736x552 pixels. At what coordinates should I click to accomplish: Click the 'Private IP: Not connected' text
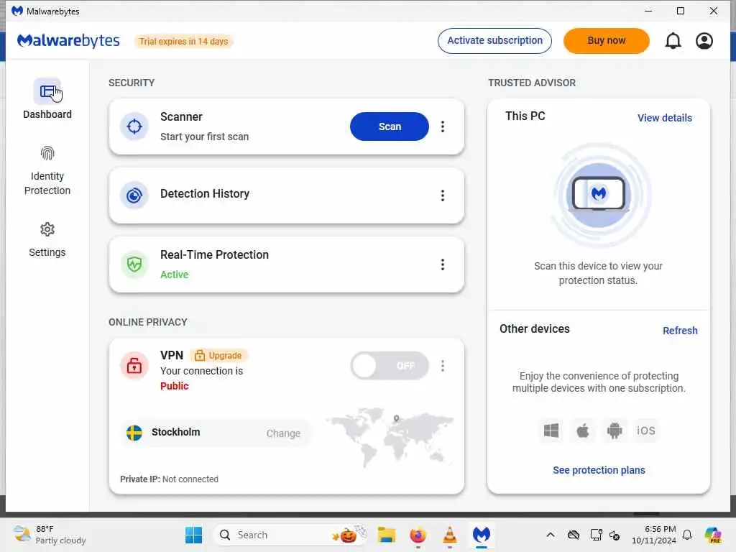click(x=169, y=479)
